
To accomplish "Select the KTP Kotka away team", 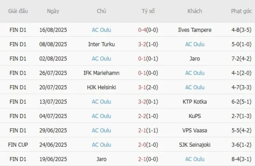I will (195, 102).
